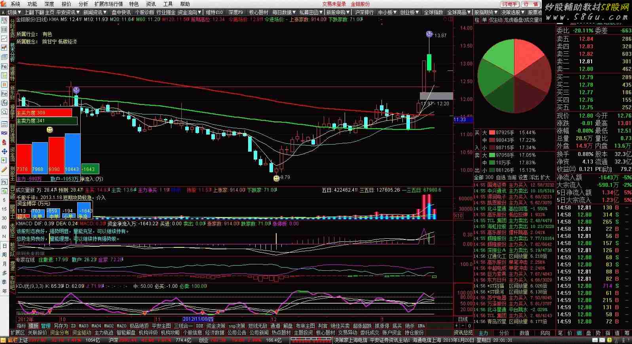Open the 扩展市场行情 menu
The image size is (632, 344).
109,4
